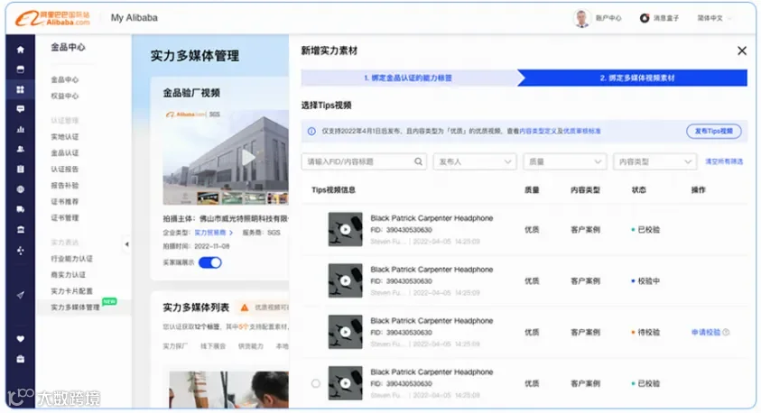761x413 pixels.
Task: Open the chat message sidebar icon
Action: (x=21, y=109)
